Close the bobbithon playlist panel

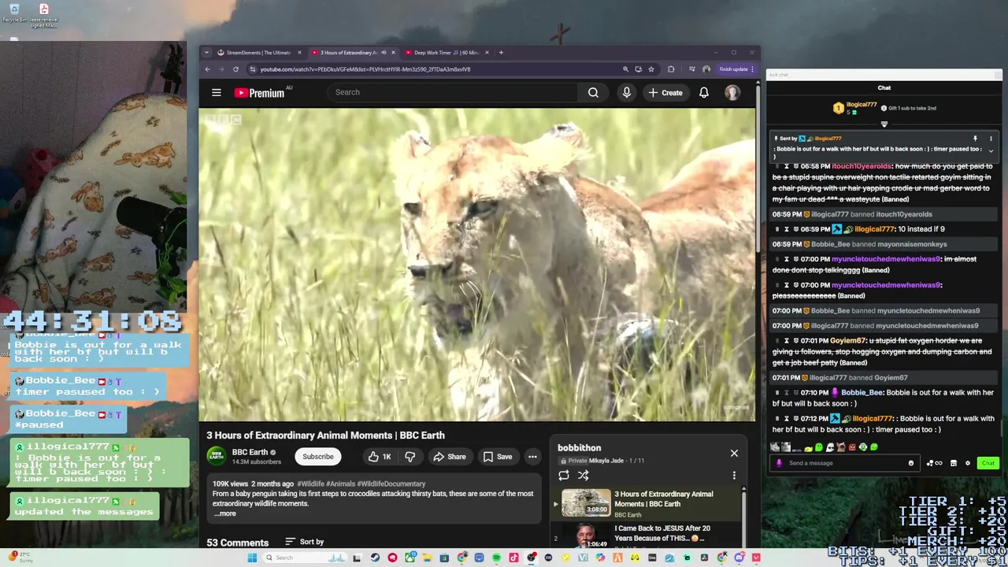pyautogui.click(x=734, y=453)
